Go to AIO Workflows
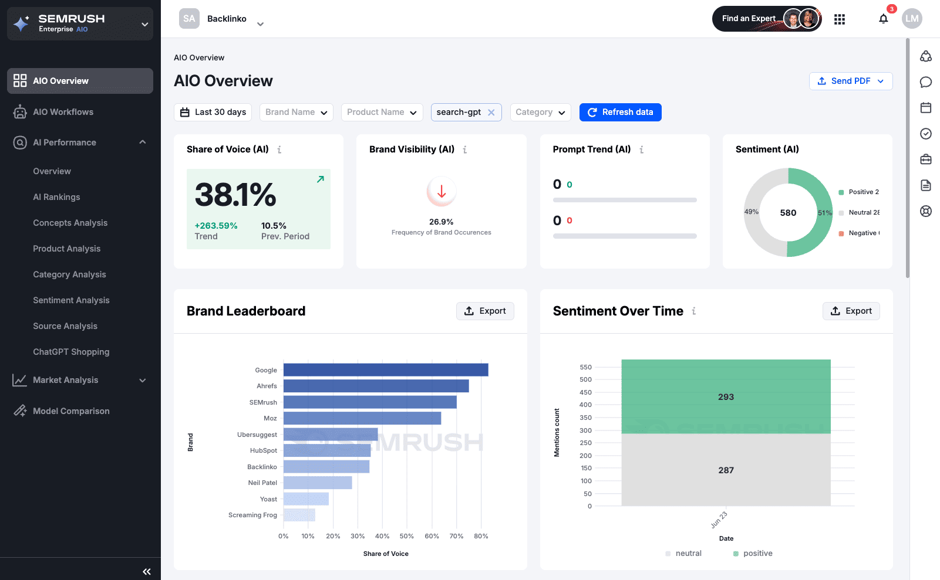 (x=63, y=112)
